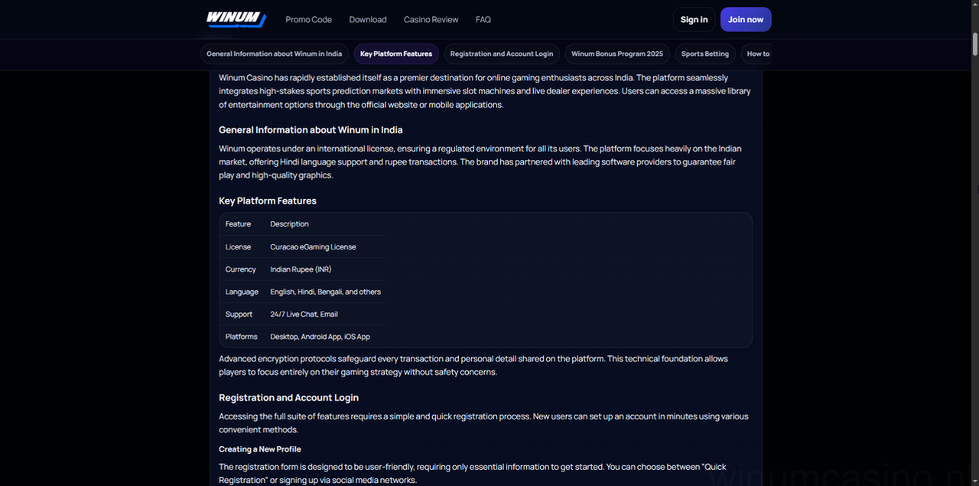This screenshot has height=486, width=979.
Task: Open the Winum logo home link
Action: (x=236, y=20)
